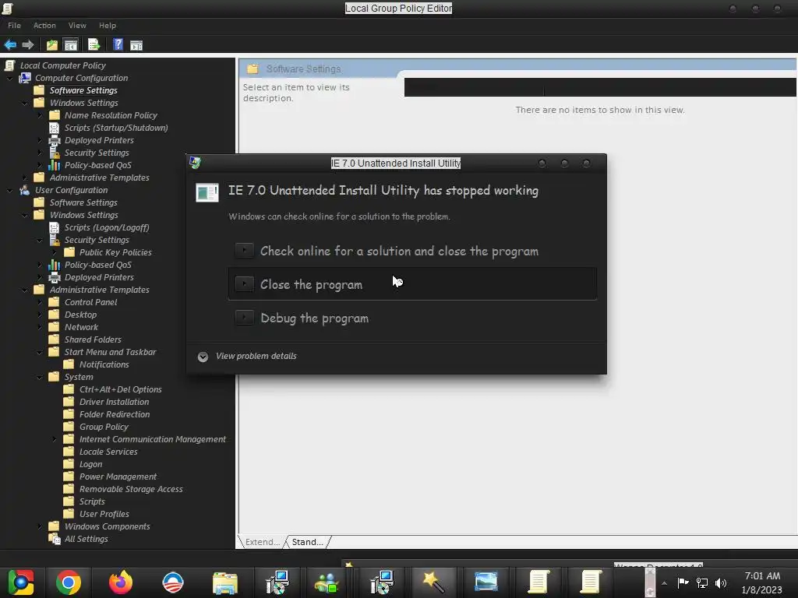Choose Debug the program option

coord(412,318)
